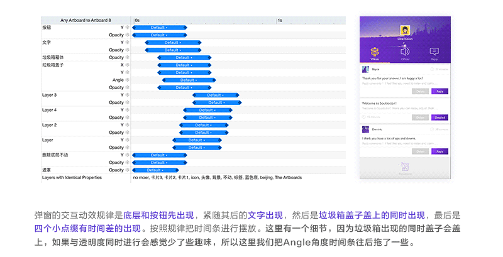503x257 pixels.
Task: Tap the trash bin icon at bottom
Action: click(x=406, y=166)
